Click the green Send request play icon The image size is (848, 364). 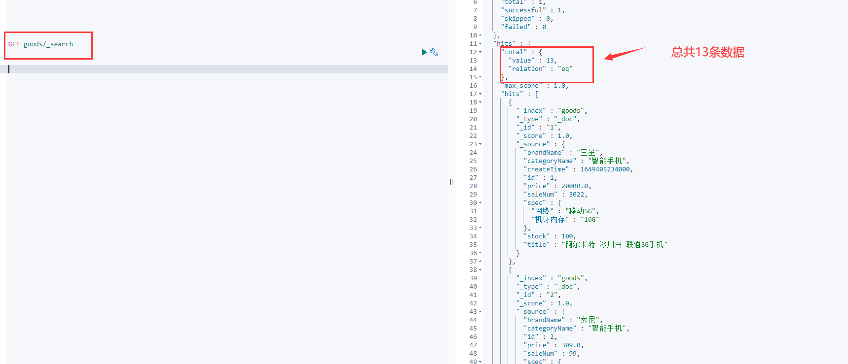[424, 52]
